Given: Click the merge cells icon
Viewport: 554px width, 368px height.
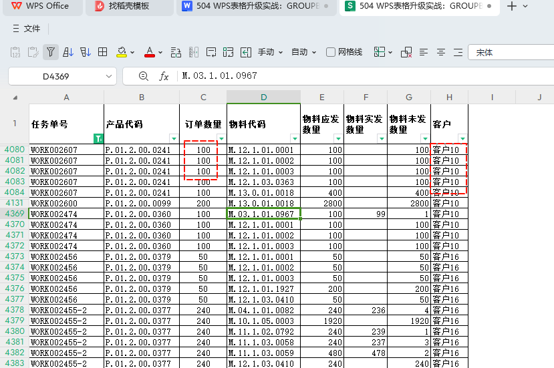Looking at the screenshot, I should [x=229, y=52].
